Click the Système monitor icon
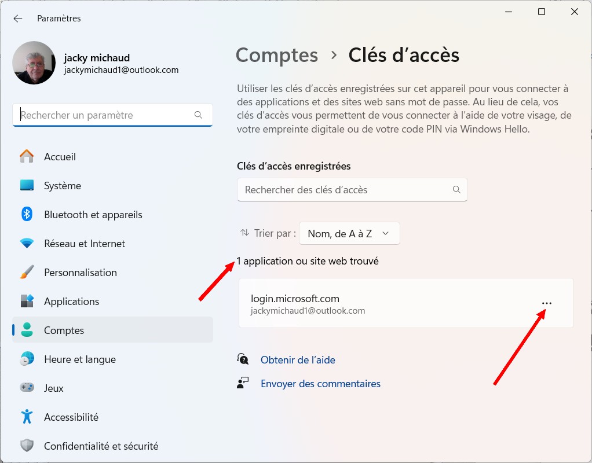 (27, 185)
